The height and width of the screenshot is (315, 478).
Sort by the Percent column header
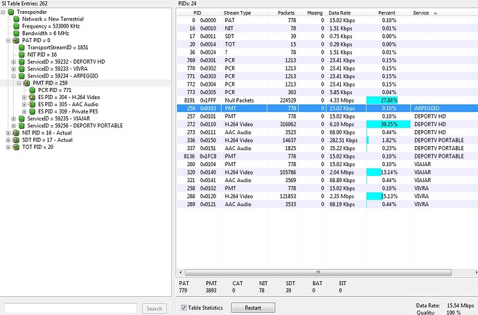(388, 12)
